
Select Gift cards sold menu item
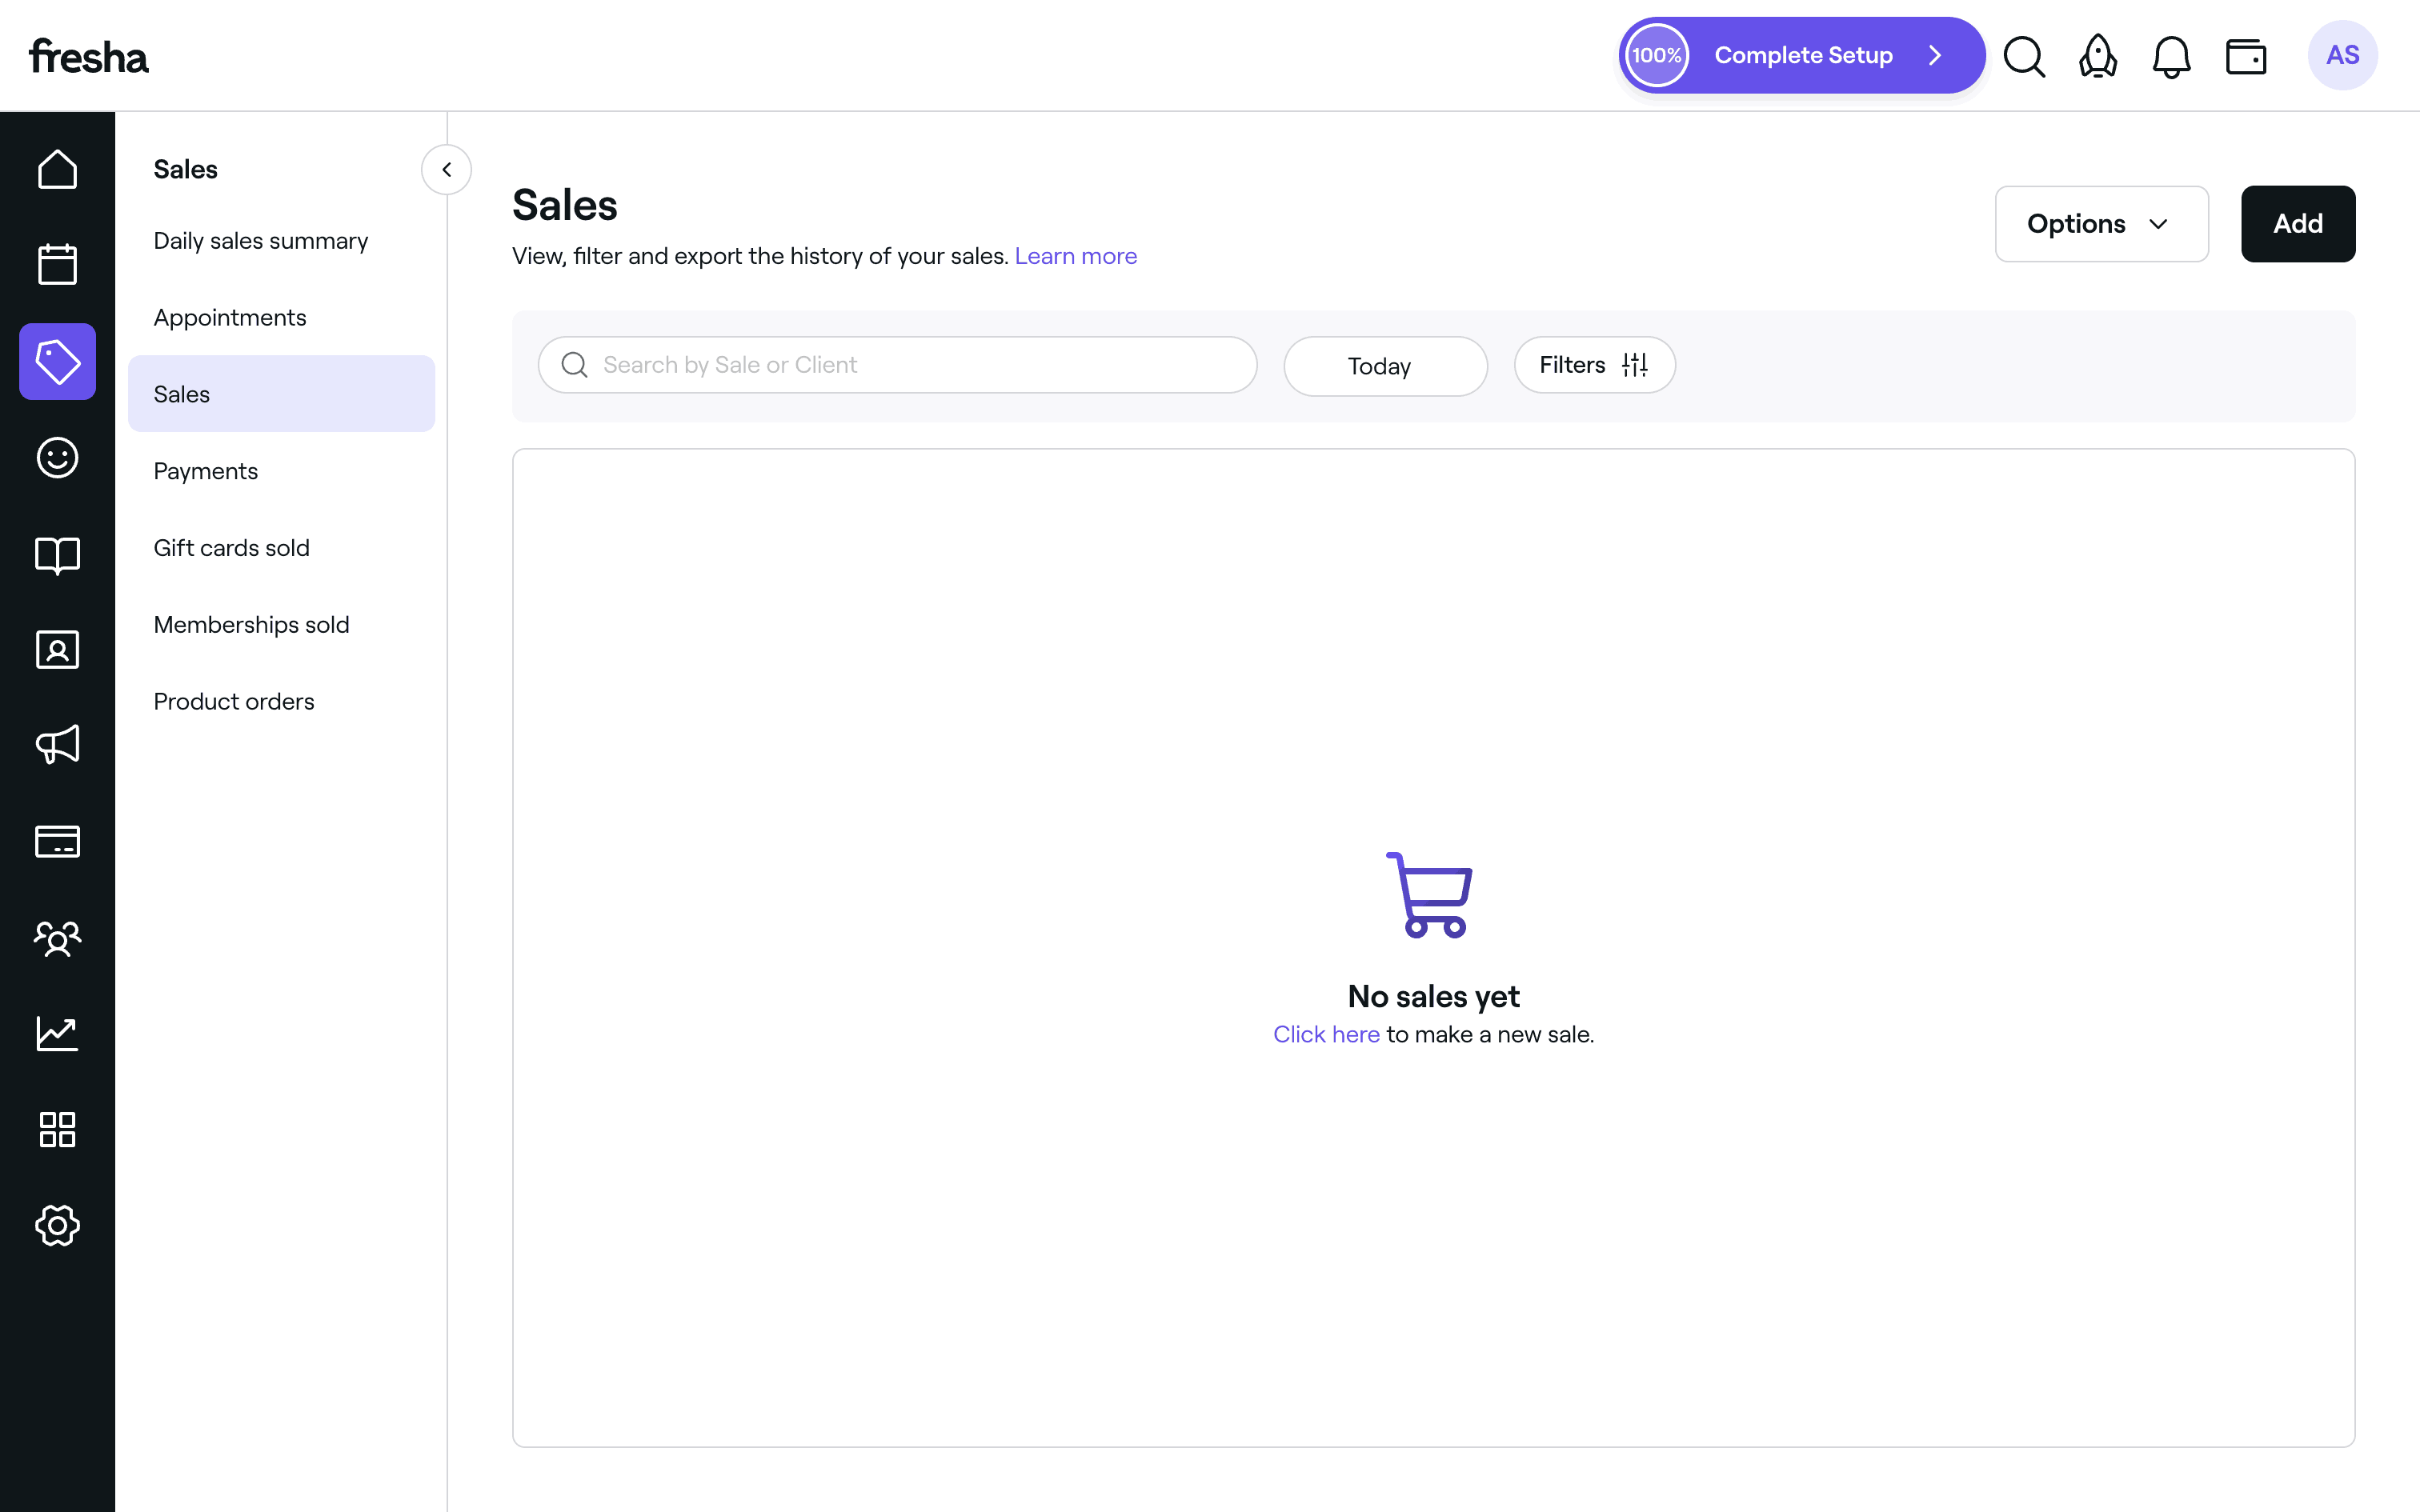pyautogui.click(x=231, y=548)
